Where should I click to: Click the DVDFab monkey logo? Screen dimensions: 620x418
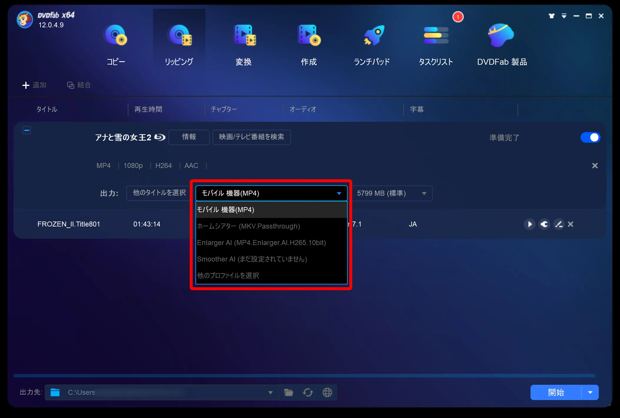[25, 19]
